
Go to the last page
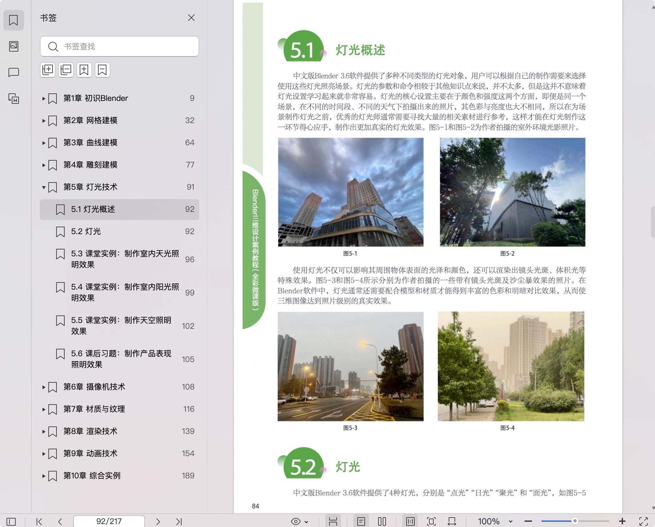coord(179,521)
